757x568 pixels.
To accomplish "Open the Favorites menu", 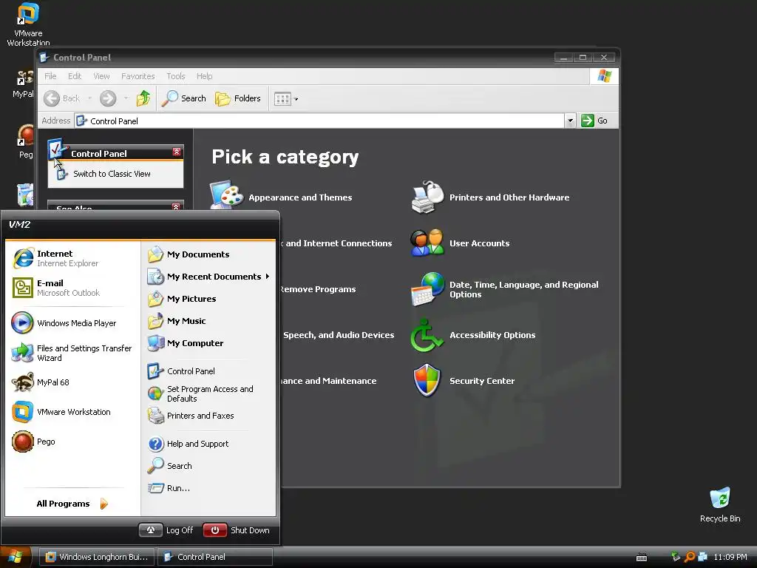I will pyautogui.click(x=138, y=76).
